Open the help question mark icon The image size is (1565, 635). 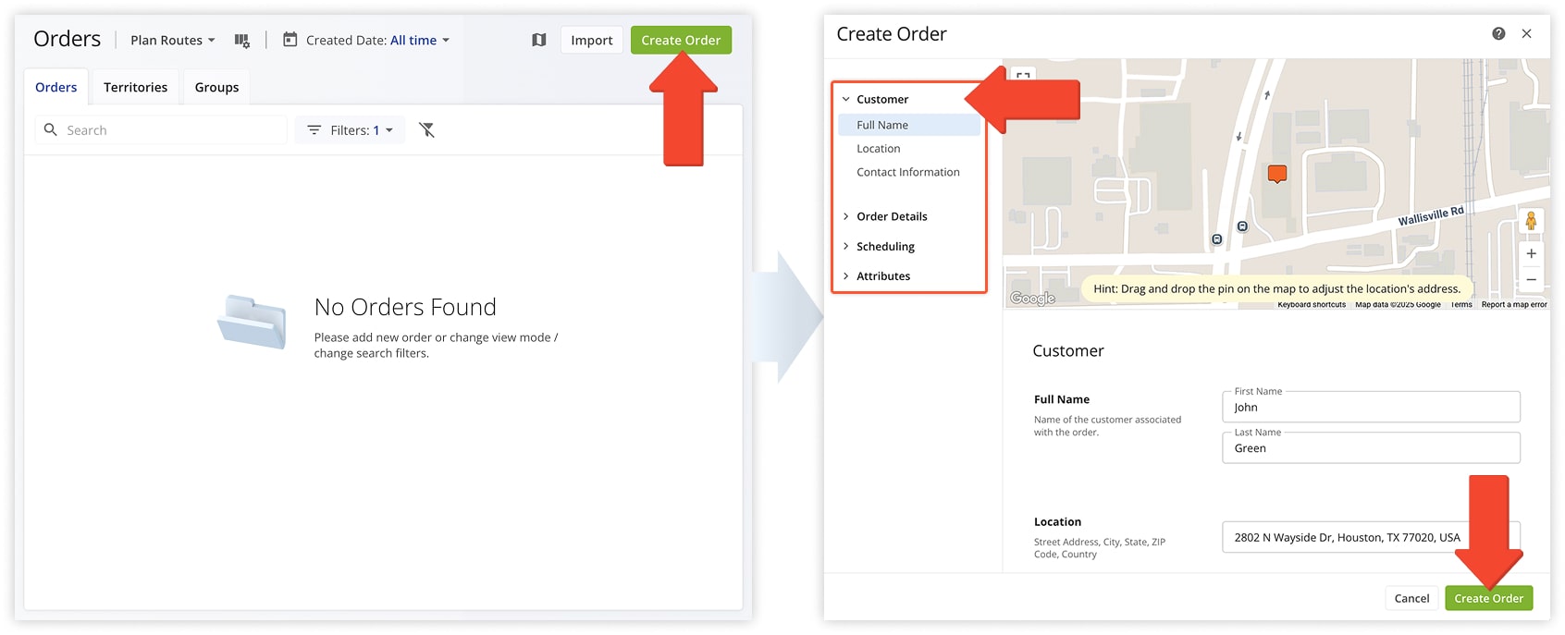[x=1498, y=33]
